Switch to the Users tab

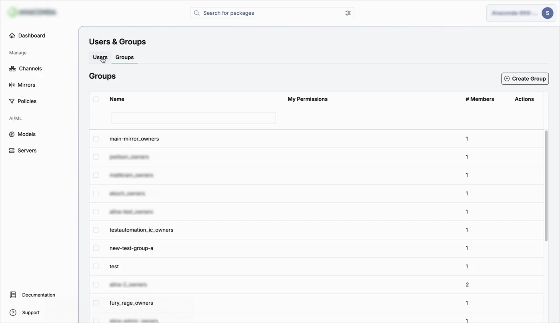100,57
